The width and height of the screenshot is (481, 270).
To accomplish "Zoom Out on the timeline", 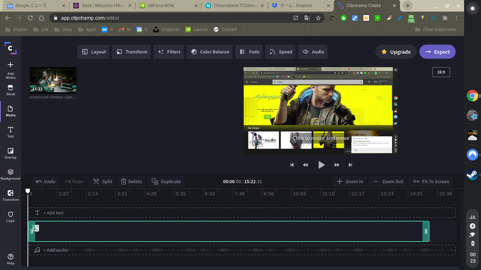I will pyautogui.click(x=388, y=181).
